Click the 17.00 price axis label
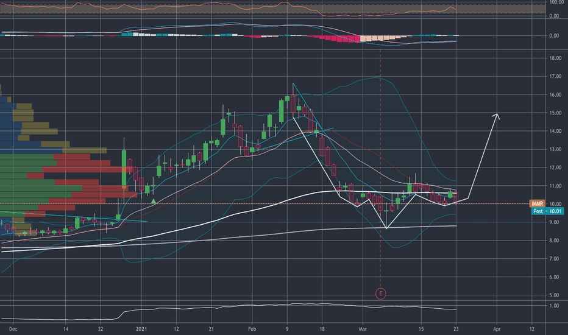The height and width of the screenshot is (335, 568). [555, 76]
